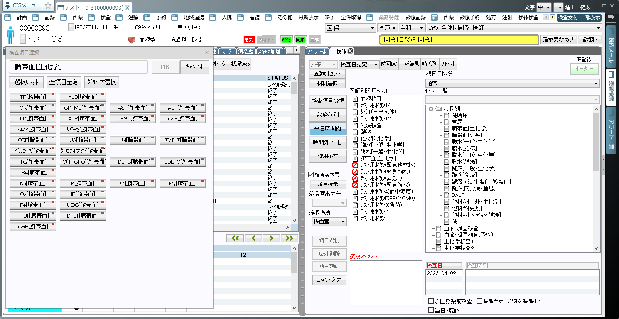Click the blue plus icon after 診療記録

(434, 17)
